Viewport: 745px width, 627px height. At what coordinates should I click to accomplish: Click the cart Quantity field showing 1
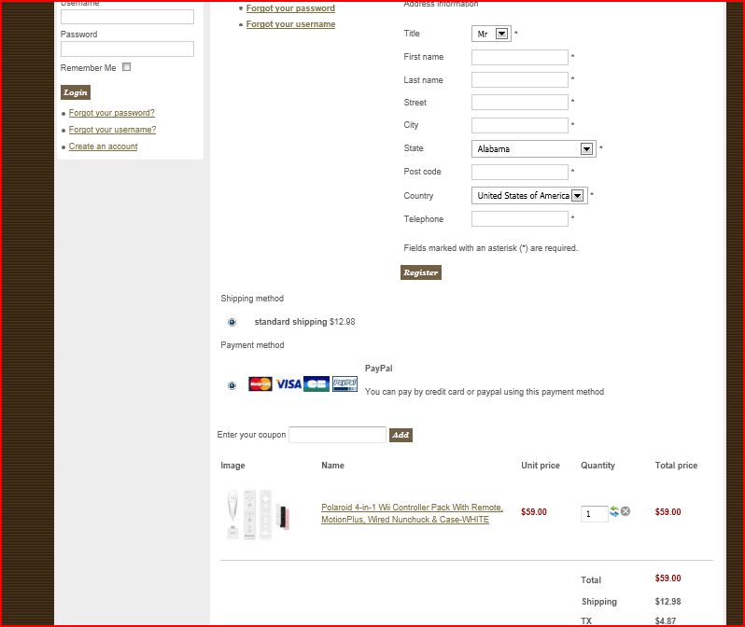click(594, 514)
